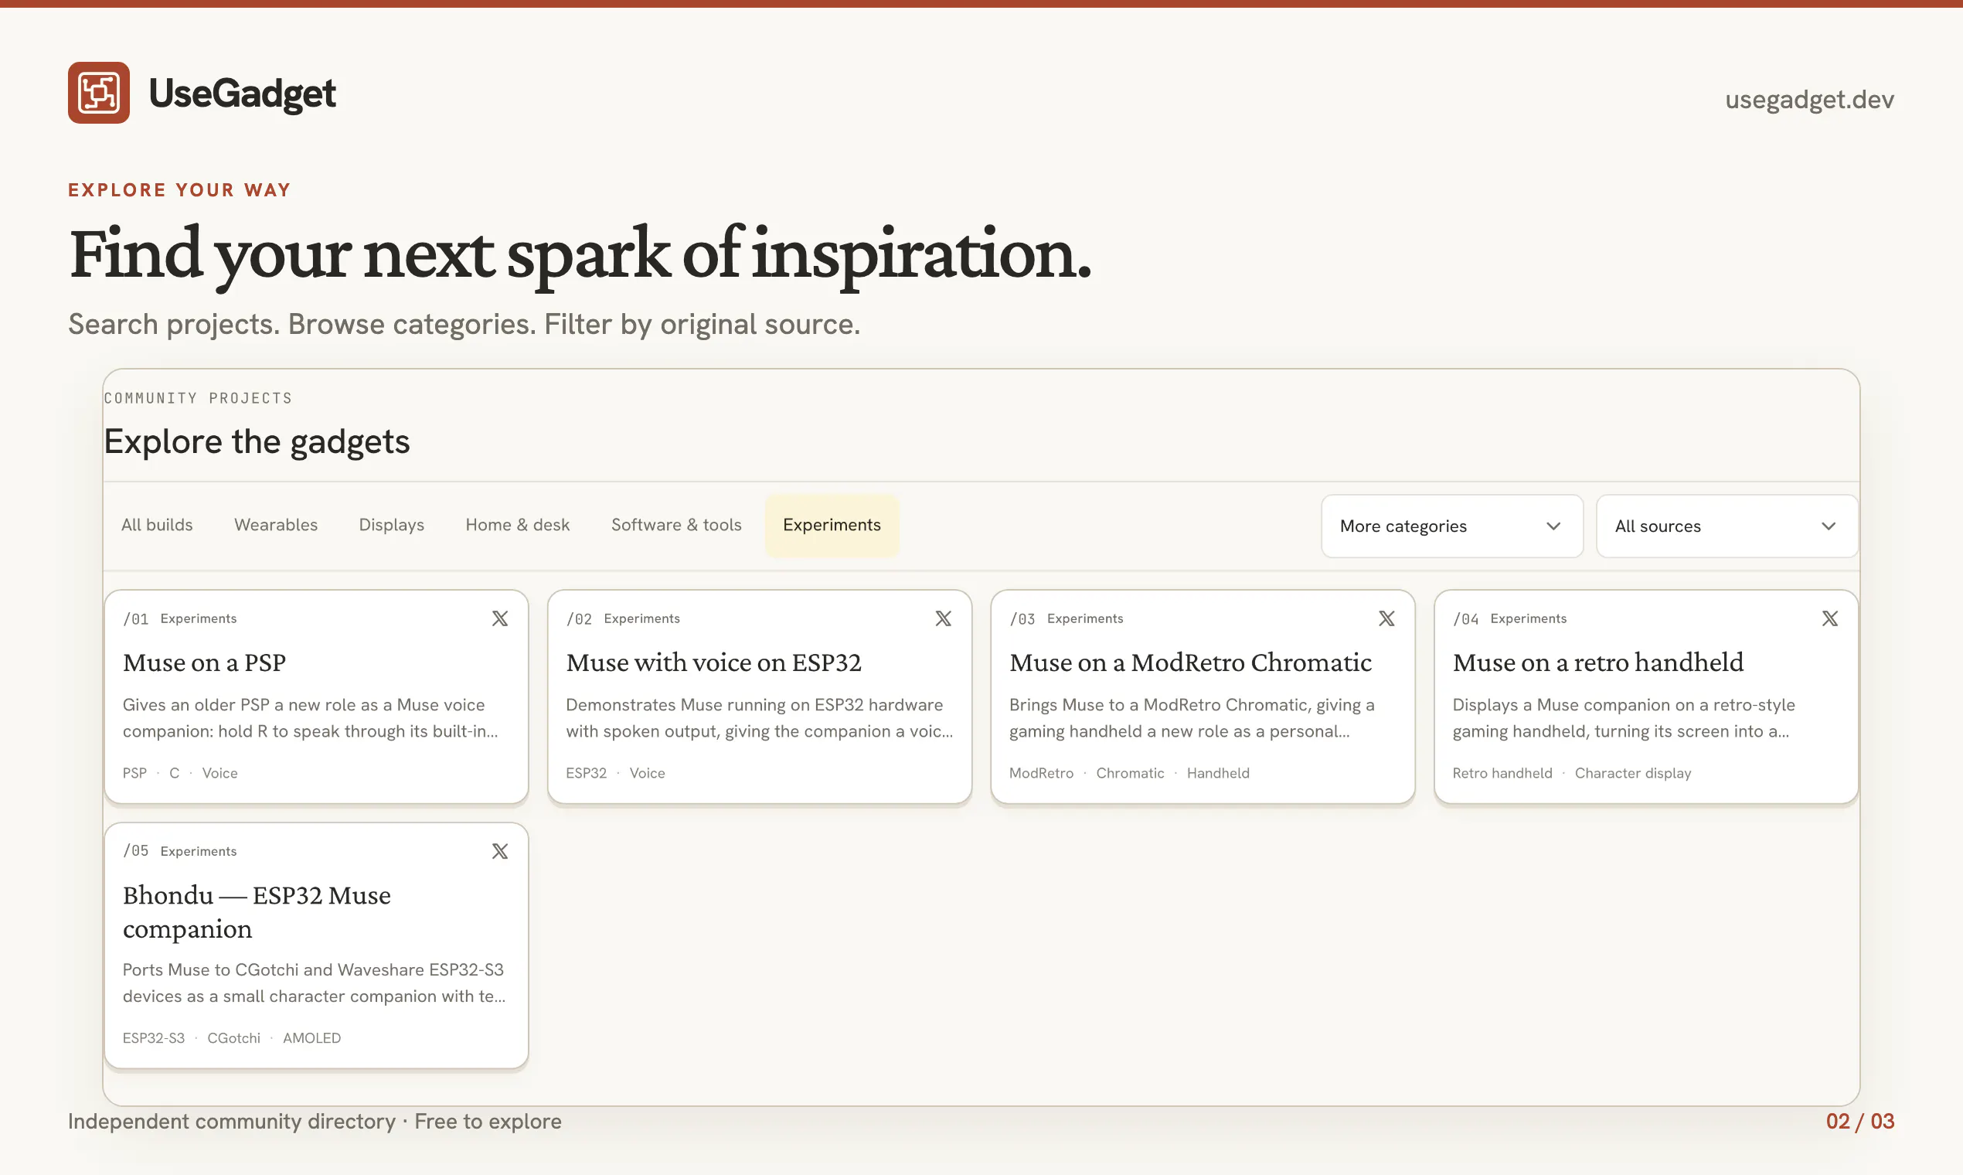Click the Gives an older PSP description text
The height and width of the screenshot is (1175, 1963).
[310, 718]
